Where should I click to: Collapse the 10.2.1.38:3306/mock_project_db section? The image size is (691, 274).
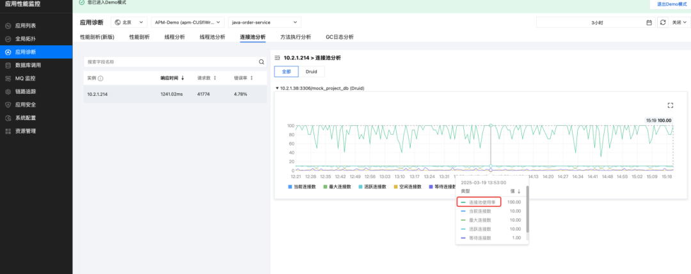277,88
